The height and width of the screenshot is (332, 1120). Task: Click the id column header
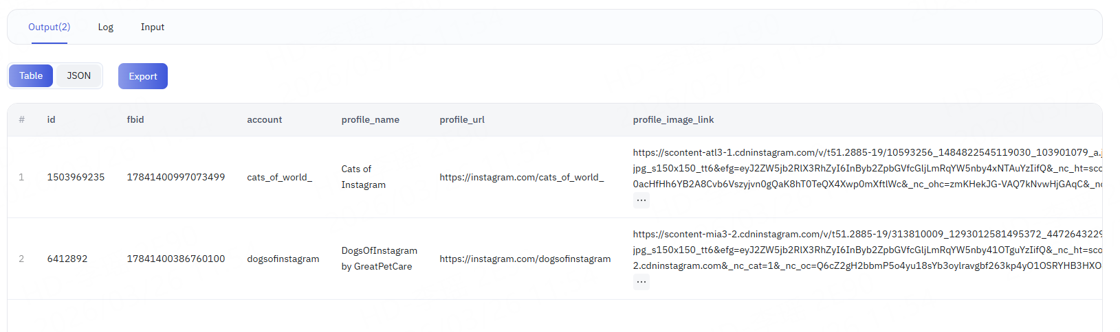[x=51, y=120]
